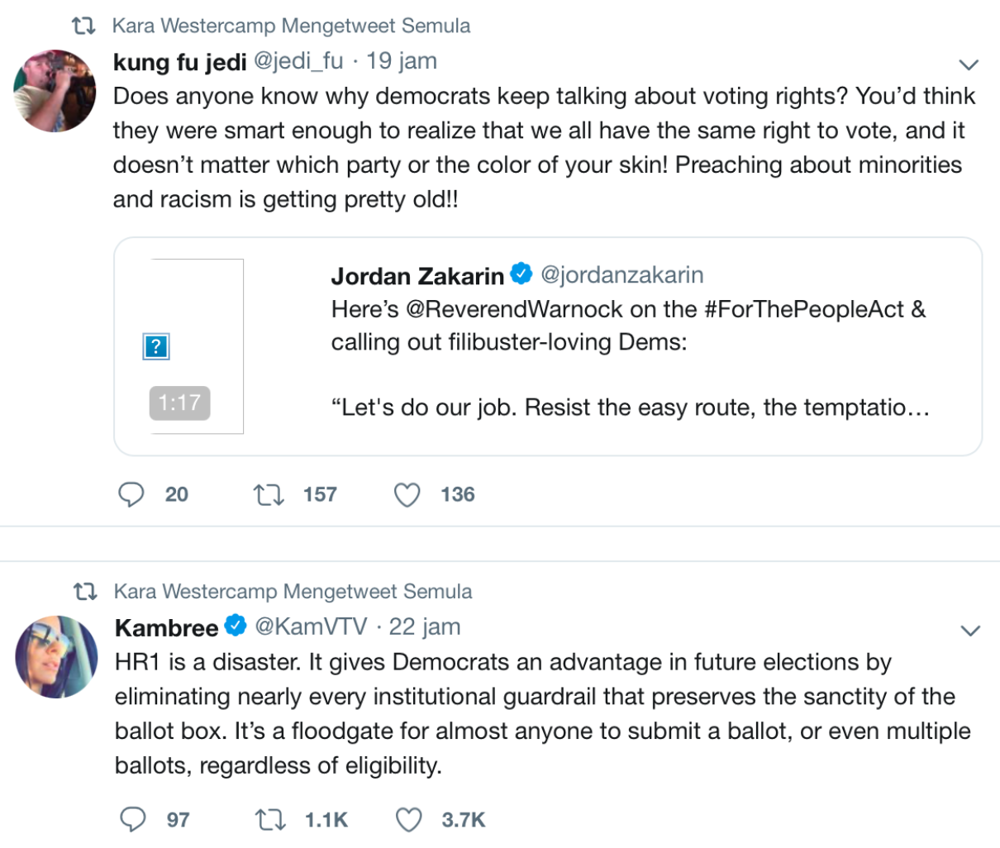The image size is (1000, 848).
Task: Play the 1:17 video in quoted tweet
Action: pyautogui.click(x=197, y=345)
